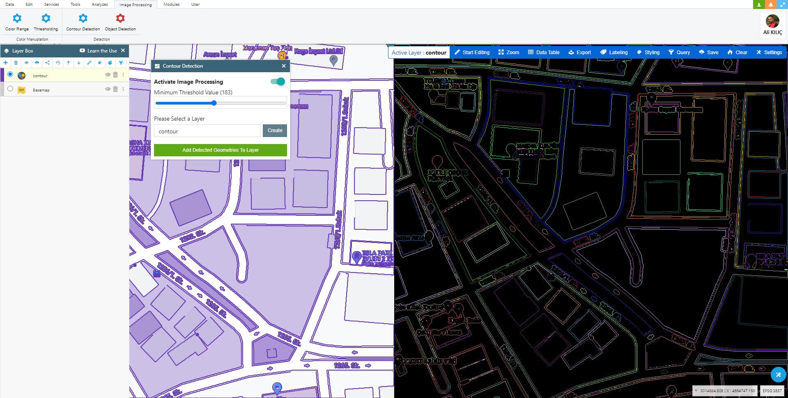Click the Minimum Threshold Value slider handle

pos(214,103)
